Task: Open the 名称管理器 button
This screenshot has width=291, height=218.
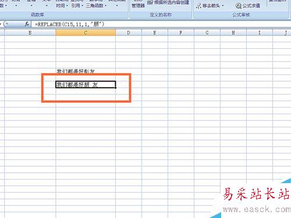Action: click(x=138, y=4)
